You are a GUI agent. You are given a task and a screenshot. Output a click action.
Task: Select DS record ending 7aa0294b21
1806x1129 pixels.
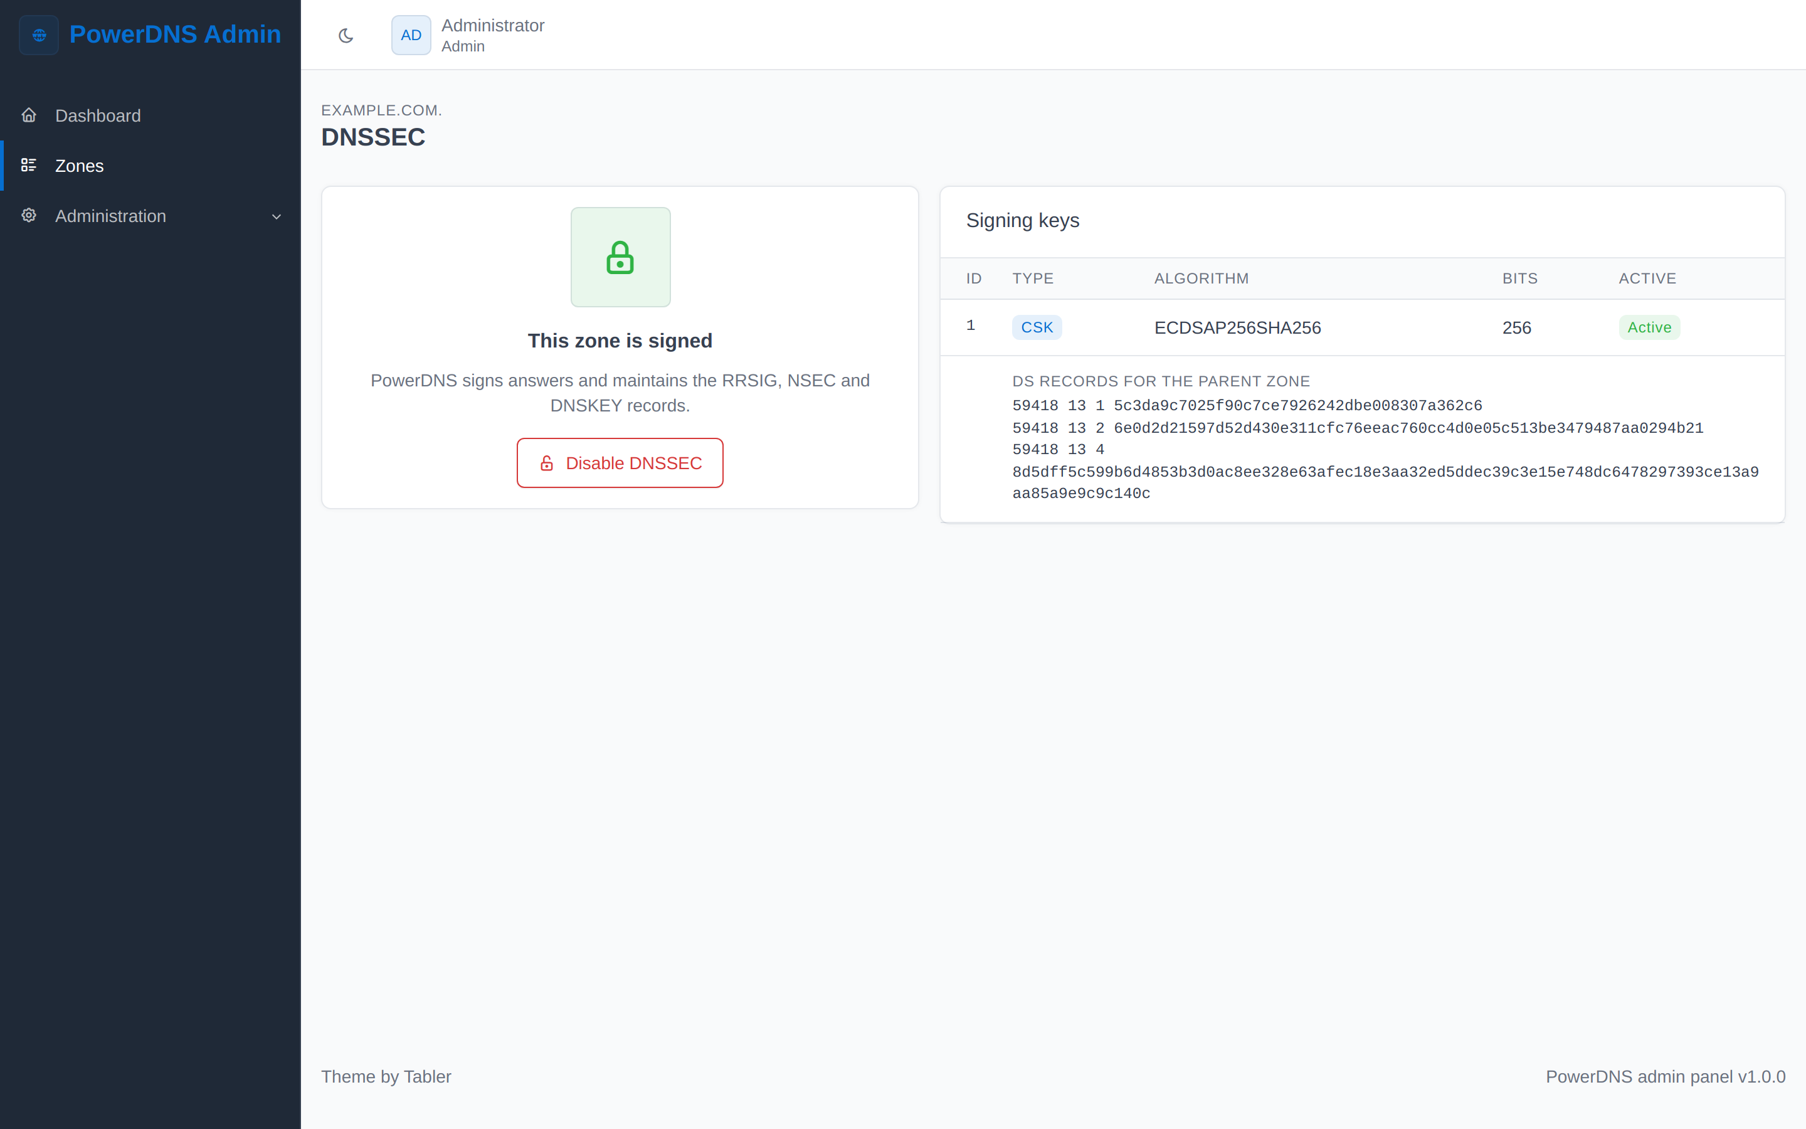point(1358,428)
